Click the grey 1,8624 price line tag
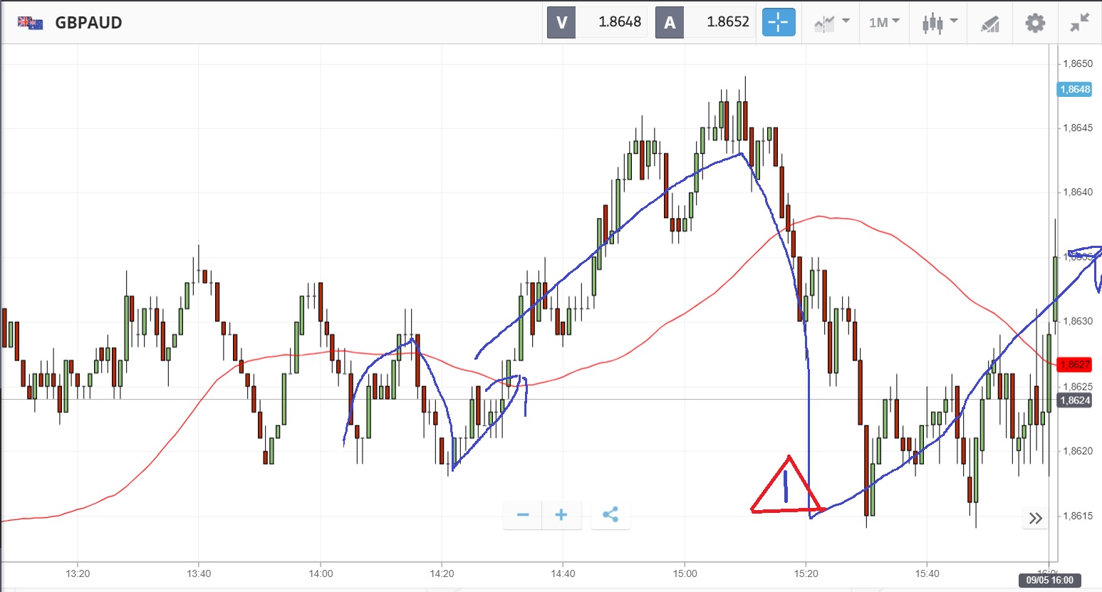The height and width of the screenshot is (592, 1102). point(1075,400)
